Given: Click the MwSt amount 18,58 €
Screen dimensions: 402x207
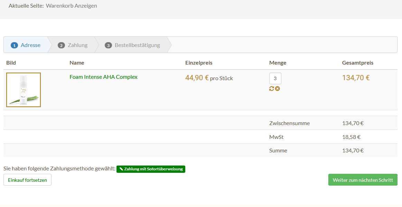Looking at the screenshot, I should click(x=351, y=137).
